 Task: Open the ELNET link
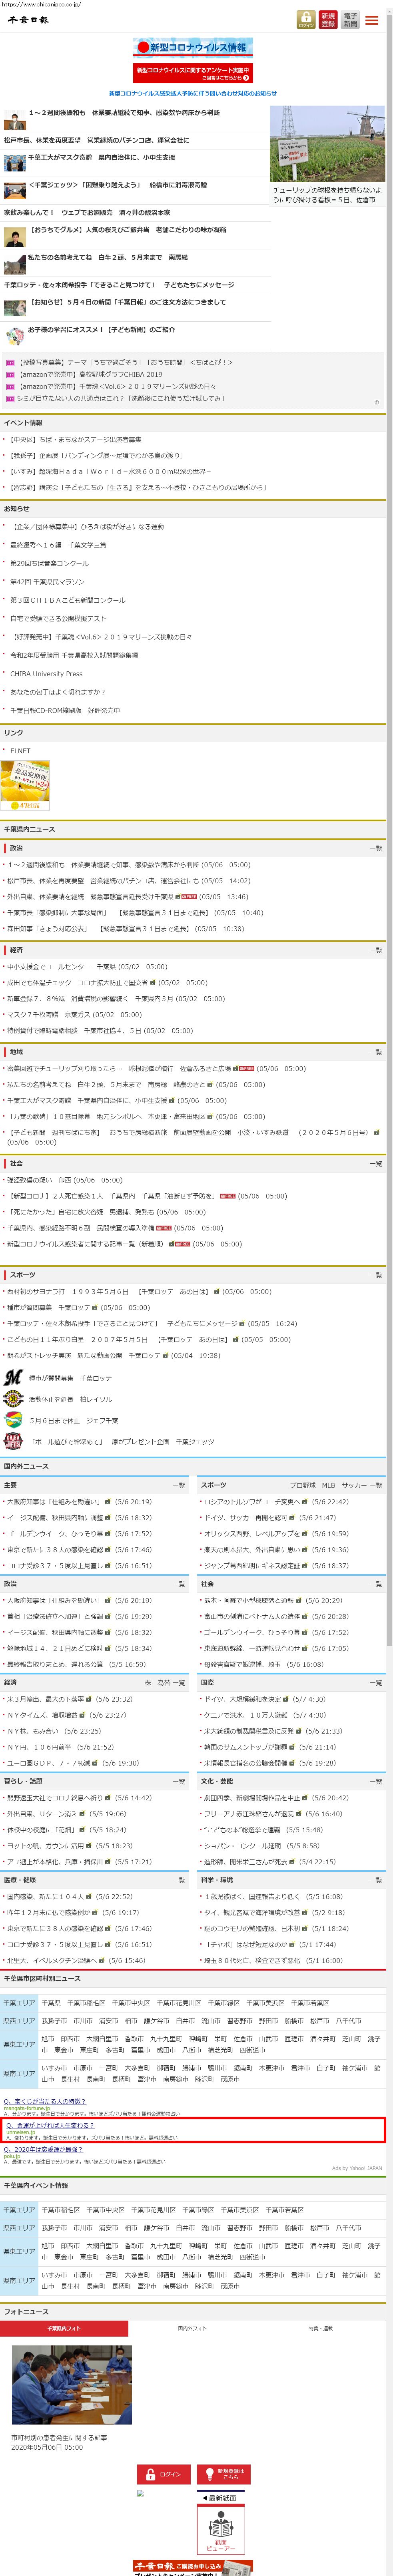point(20,751)
